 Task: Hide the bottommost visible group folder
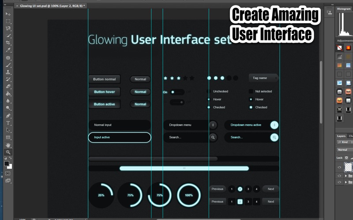(339, 182)
